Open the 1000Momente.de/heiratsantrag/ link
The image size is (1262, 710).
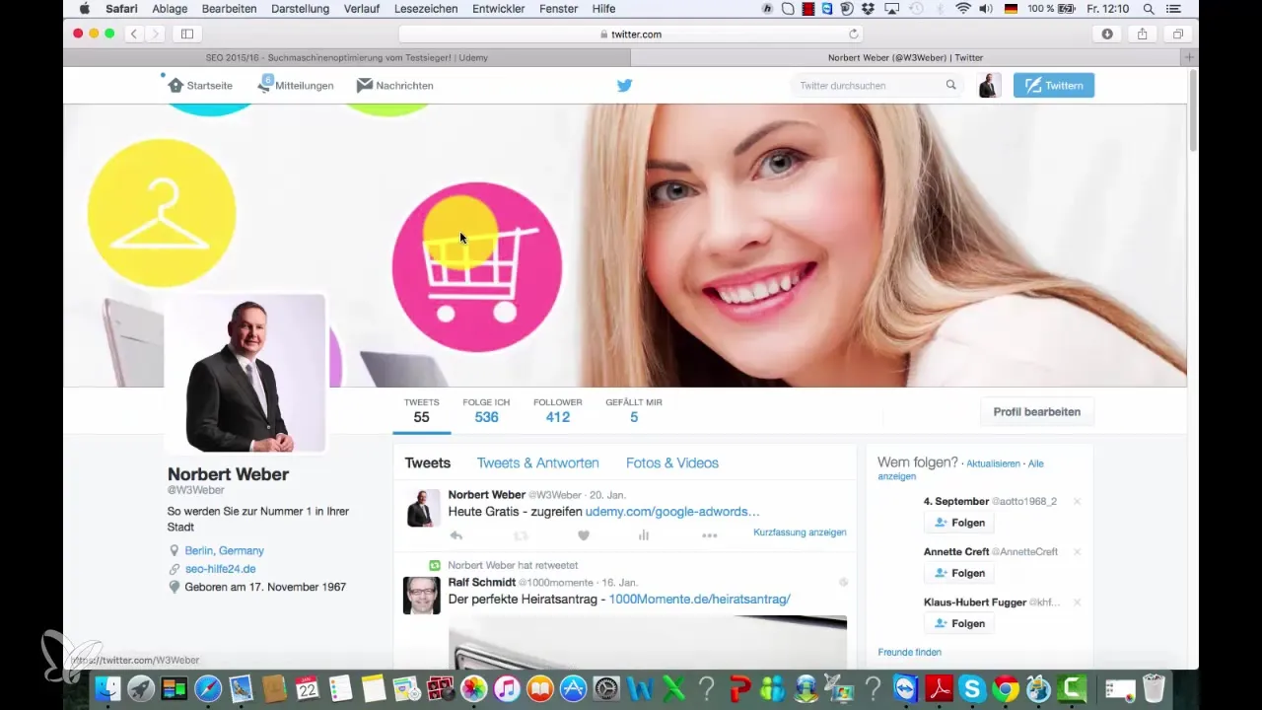click(x=700, y=600)
